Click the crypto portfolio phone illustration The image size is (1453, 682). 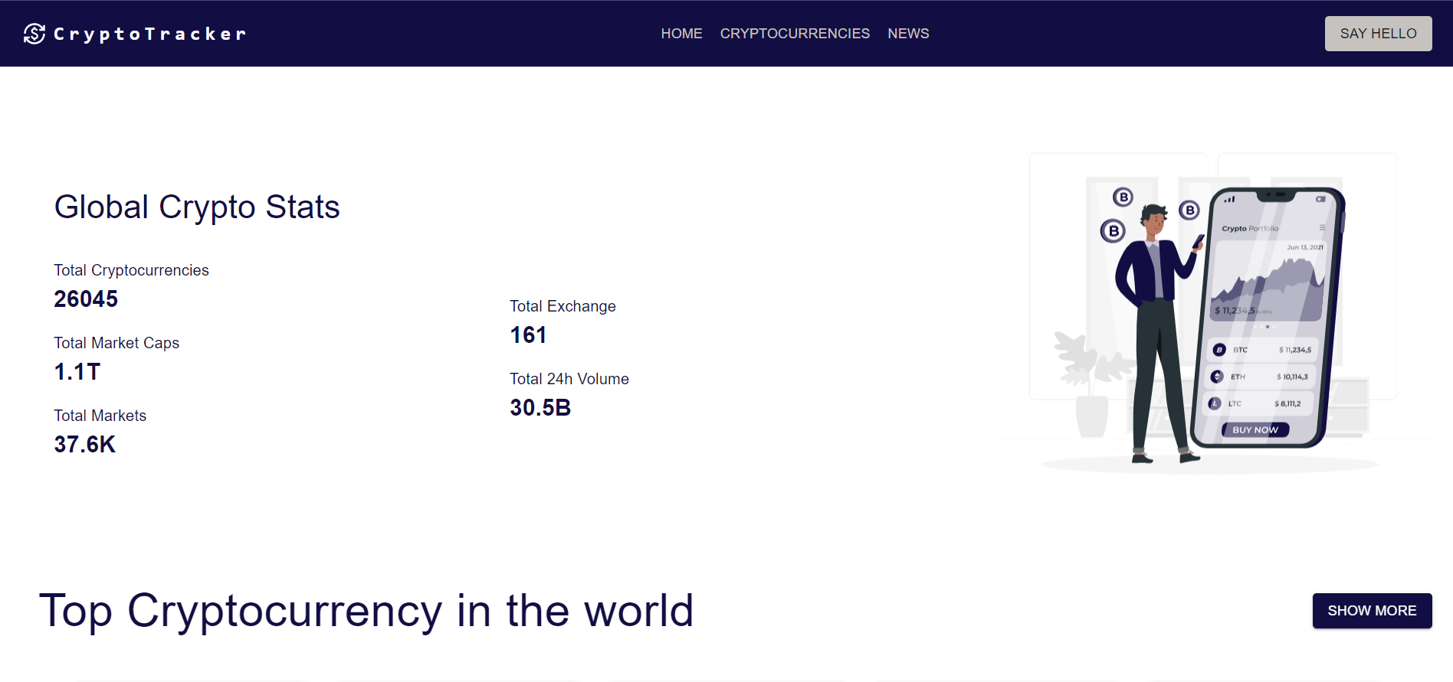point(1215,315)
